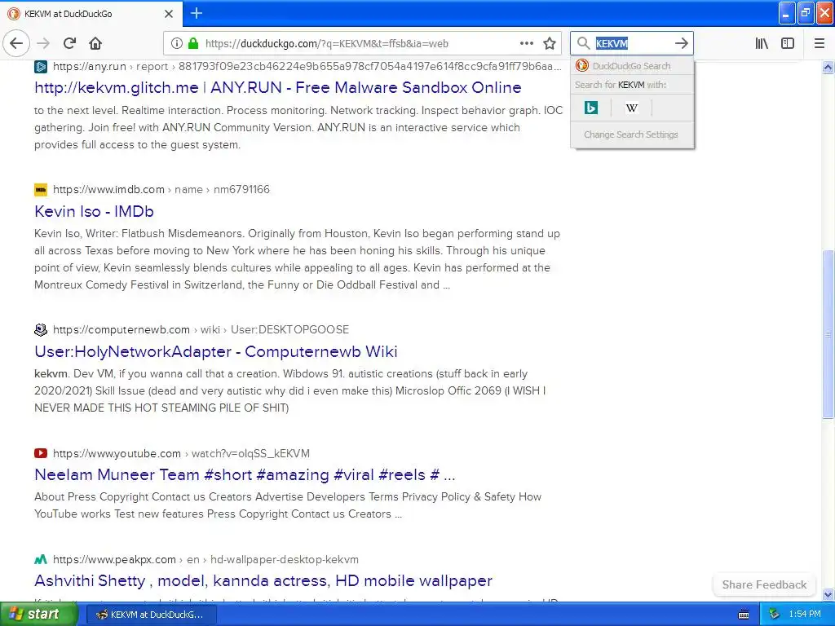Click the imdb.com name nm6791166 URL
This screenshot has width=835, height=626.
pos(161,189)
